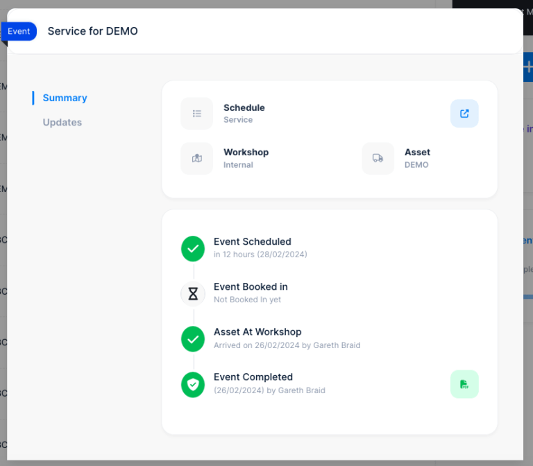Viewport: 533px width, 466px height.
Task: Click 'Arrived on 26/02/2024 by Gareth Braid' text
Action: 287,345
